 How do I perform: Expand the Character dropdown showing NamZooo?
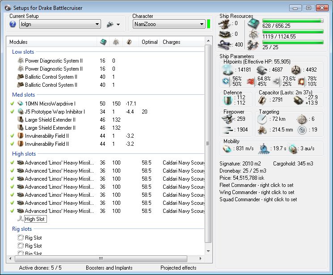pyautogui.click(x=169, y=24)
